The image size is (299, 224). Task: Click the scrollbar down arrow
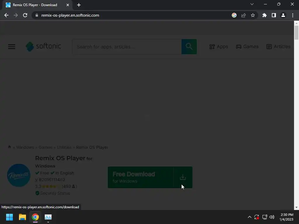296,207
